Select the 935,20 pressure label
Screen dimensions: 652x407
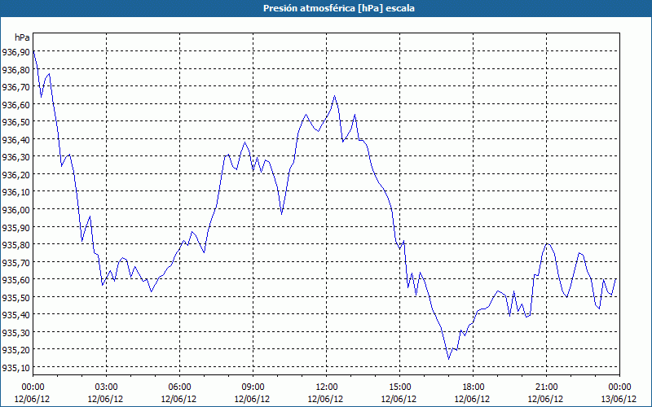tap(15, 350)
